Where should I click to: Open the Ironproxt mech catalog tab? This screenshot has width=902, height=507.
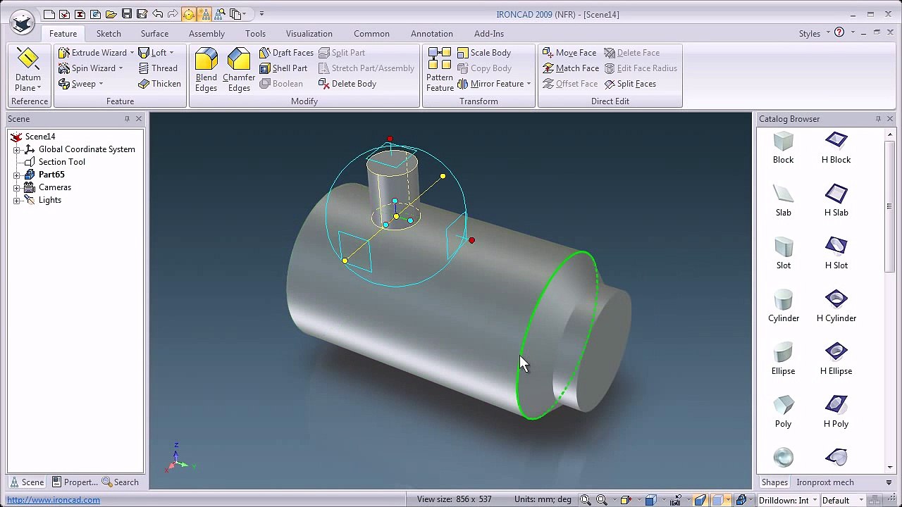click(824, 482)
